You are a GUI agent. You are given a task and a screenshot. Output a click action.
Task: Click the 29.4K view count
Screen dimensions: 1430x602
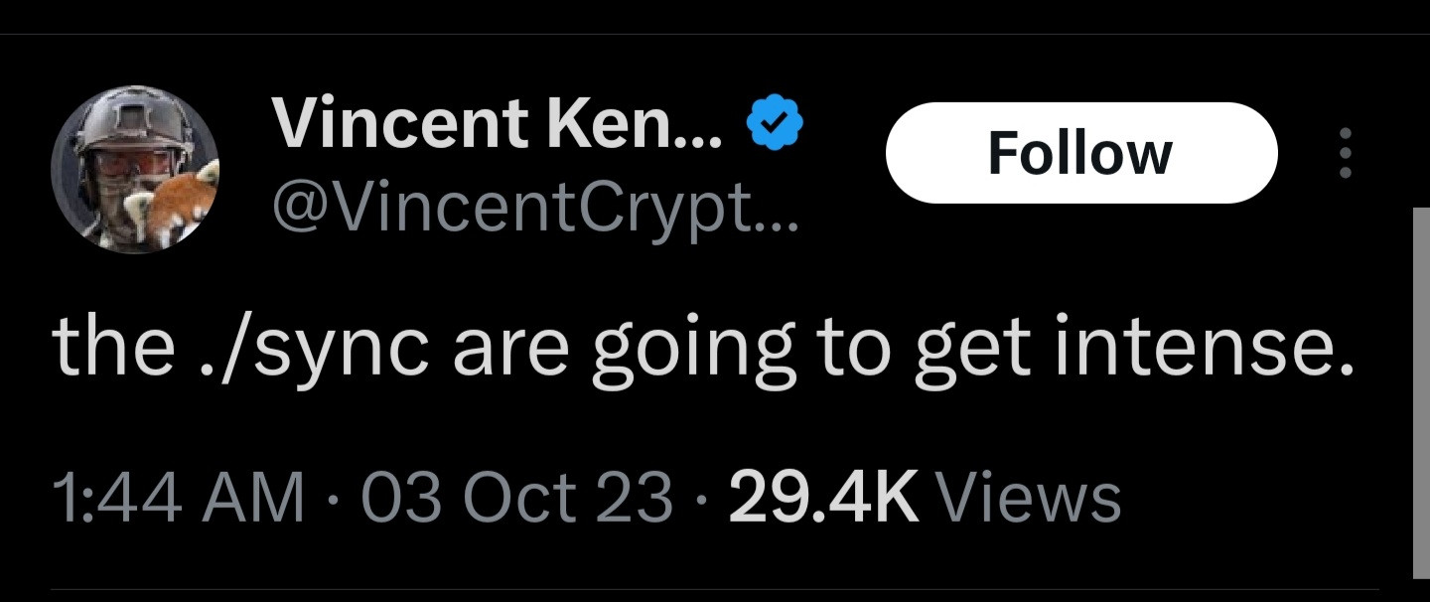tap(823, 497)
